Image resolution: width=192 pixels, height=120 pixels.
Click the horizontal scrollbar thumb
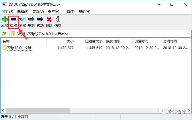click(38, 111)
